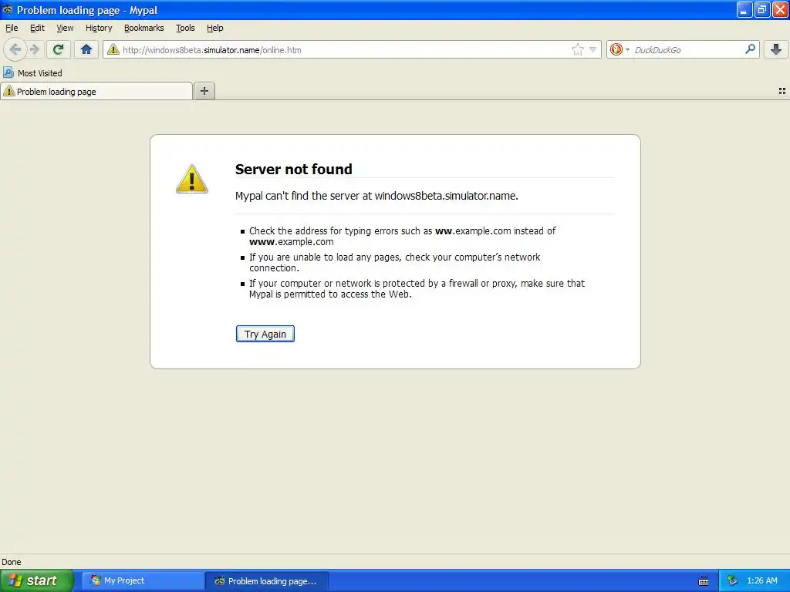Select the Problem loading page tab
790x592 pixels.
coord(96,91)
